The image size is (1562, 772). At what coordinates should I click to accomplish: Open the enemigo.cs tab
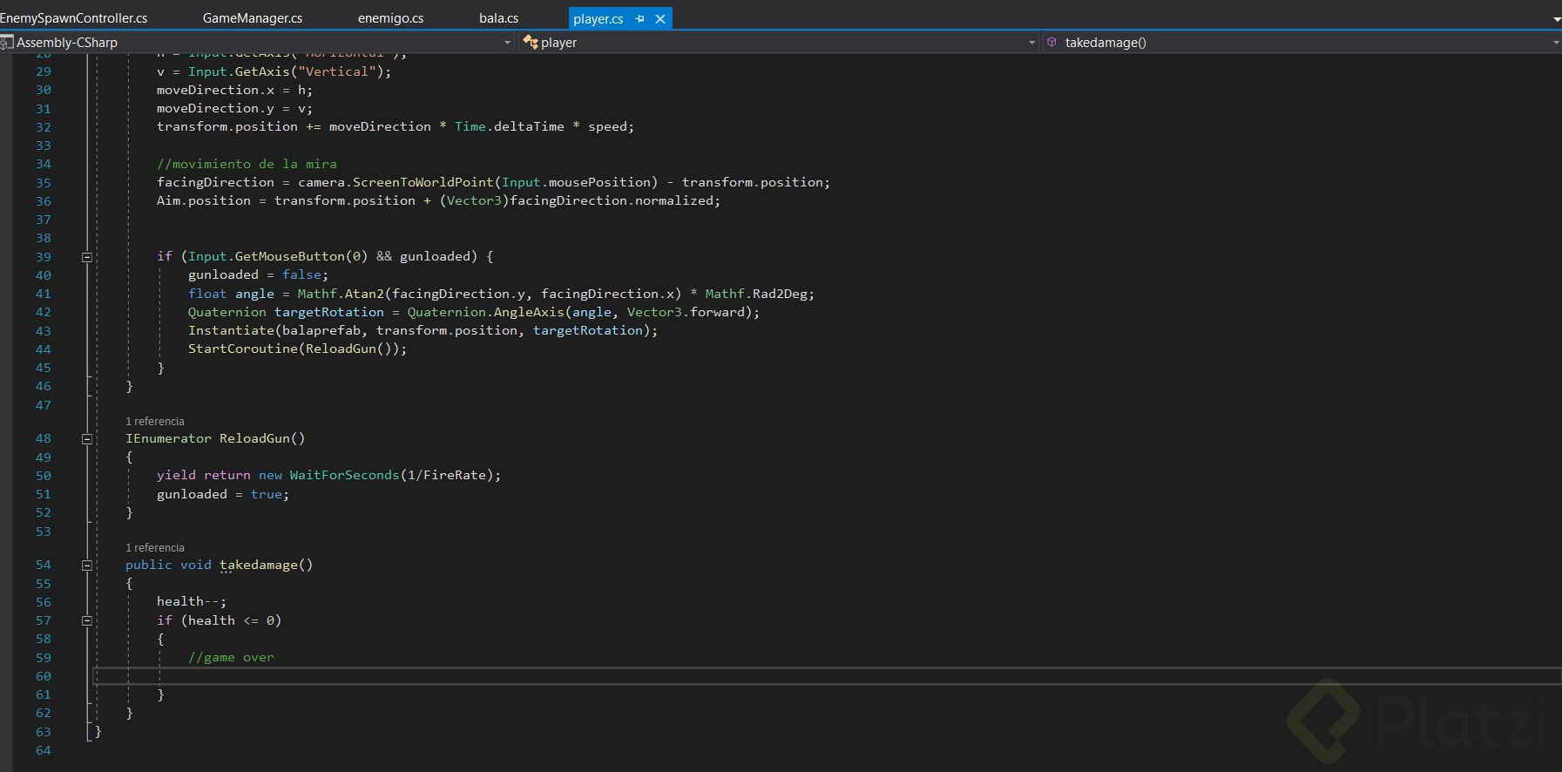[390, 18]
